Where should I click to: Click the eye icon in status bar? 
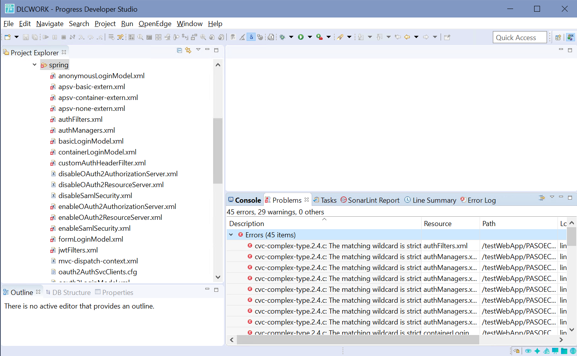click(x=528, y=351)
